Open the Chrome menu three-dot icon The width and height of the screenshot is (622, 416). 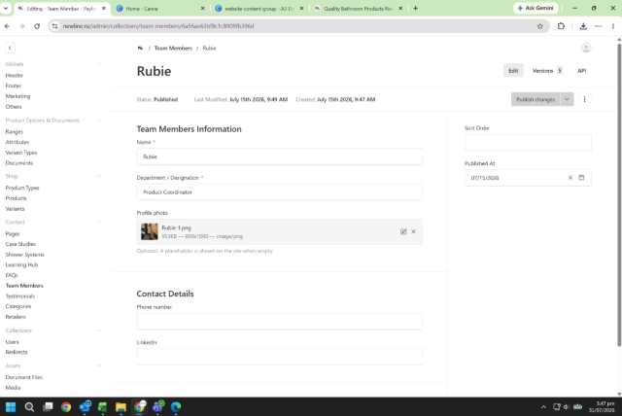click(x=613, y=26)
